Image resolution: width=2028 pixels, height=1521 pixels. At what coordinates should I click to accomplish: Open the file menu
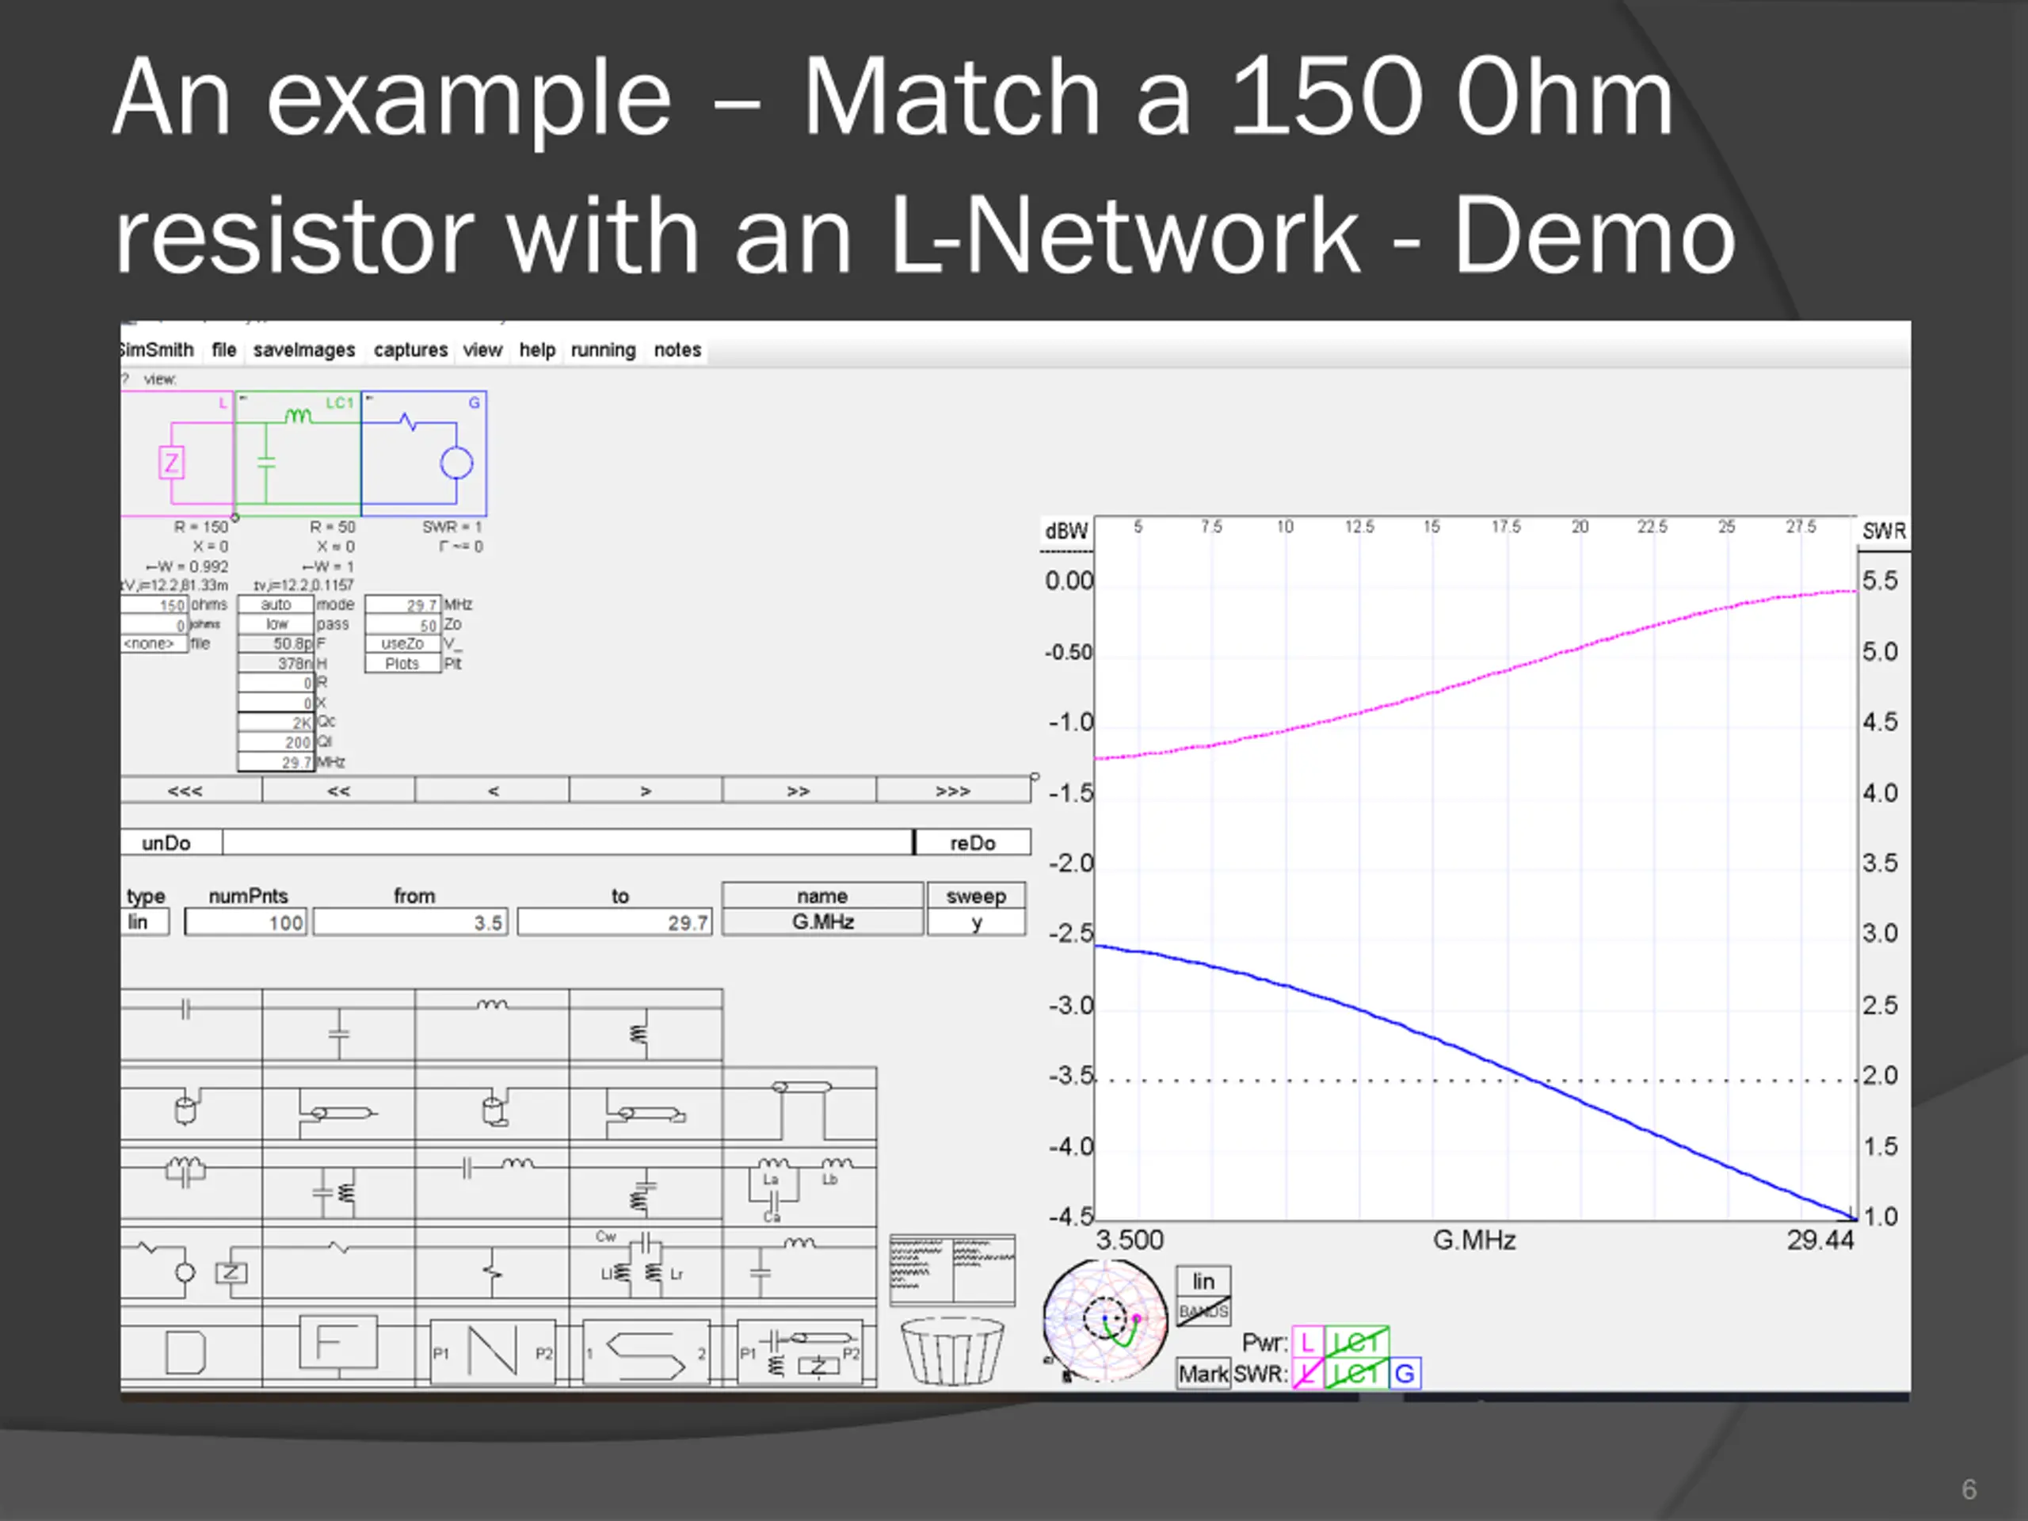tap(223, 350)
